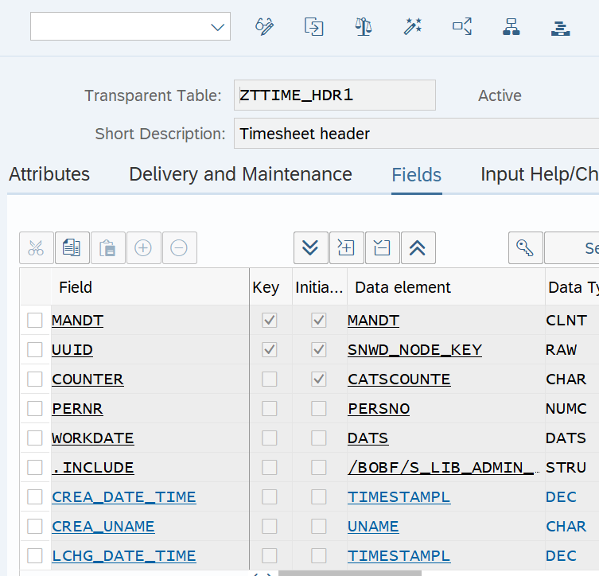
Task: Switch to the Attributes tab
Action: click(49, 174)
